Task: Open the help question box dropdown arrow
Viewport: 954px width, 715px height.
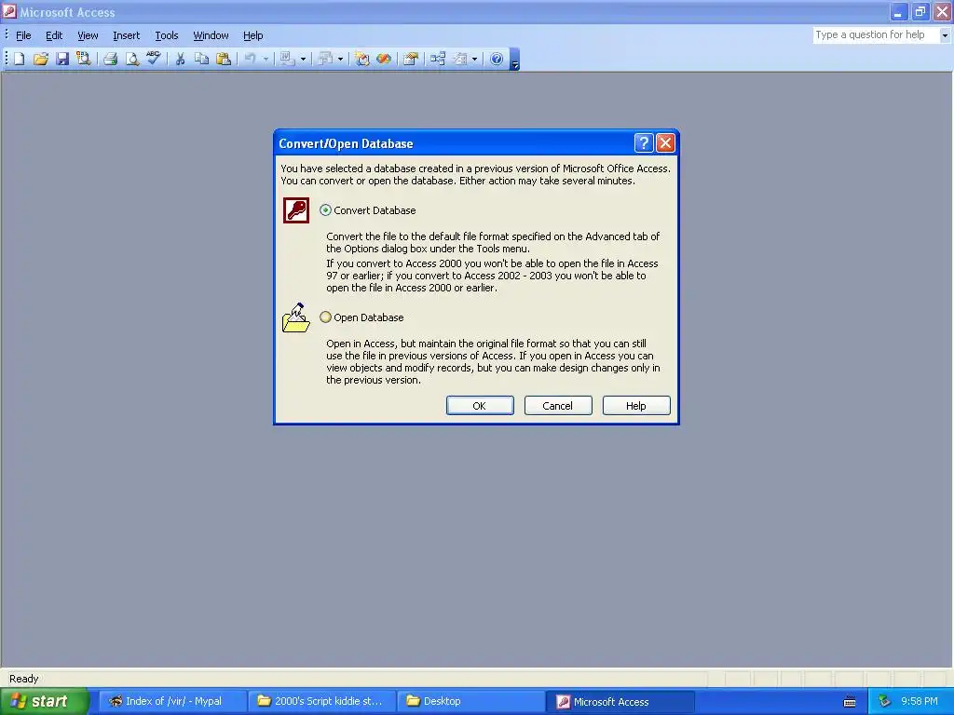Action: coord(945,35)
